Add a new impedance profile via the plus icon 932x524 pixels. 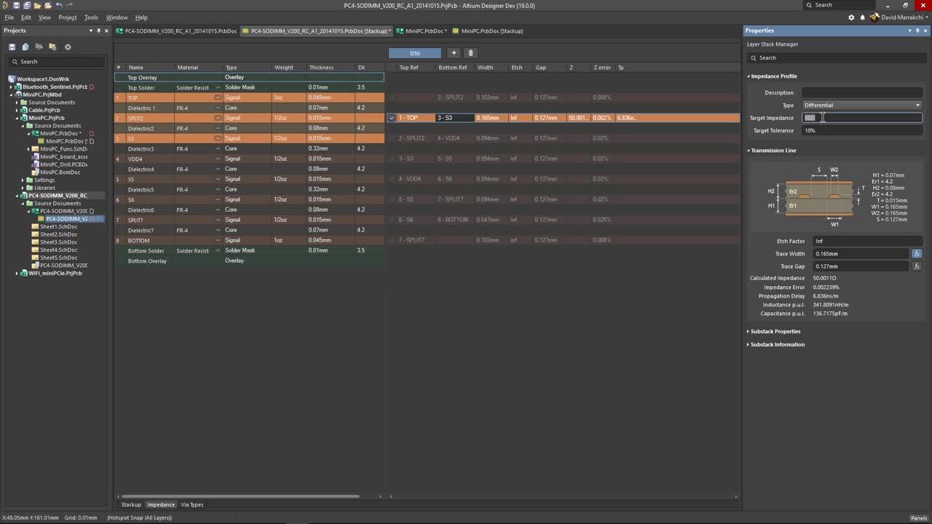454,53
